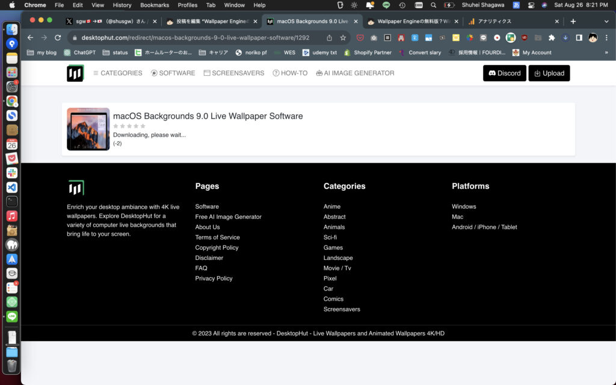This screenshot has height=385, width=616.
Task: Open the SOFTWARE header link
Action: point(173,73)
